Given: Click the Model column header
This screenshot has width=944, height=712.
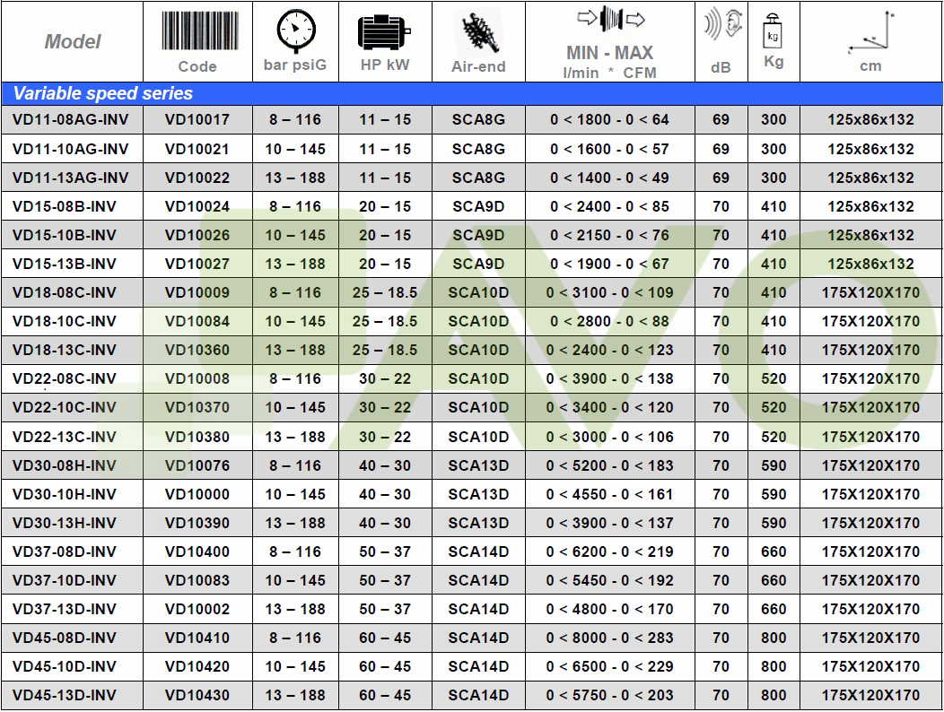Looking at the screenshot, I should point(73,41).
